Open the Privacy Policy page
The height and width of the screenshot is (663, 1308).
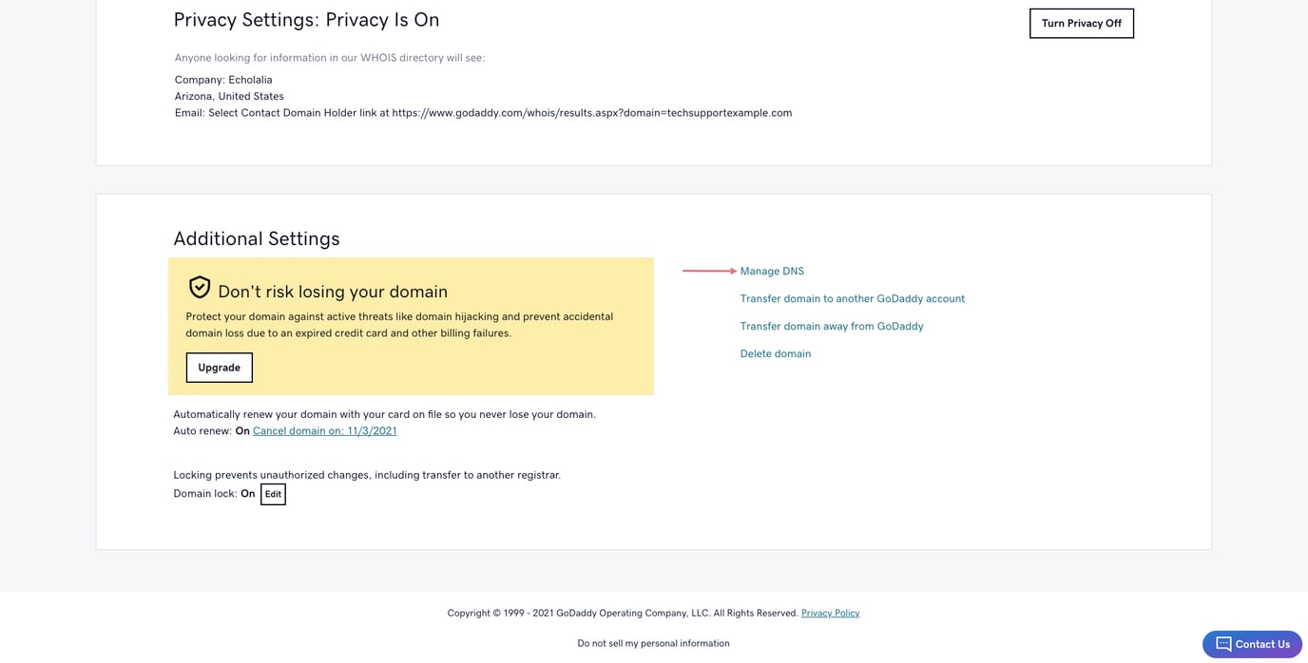coord(830,612)
